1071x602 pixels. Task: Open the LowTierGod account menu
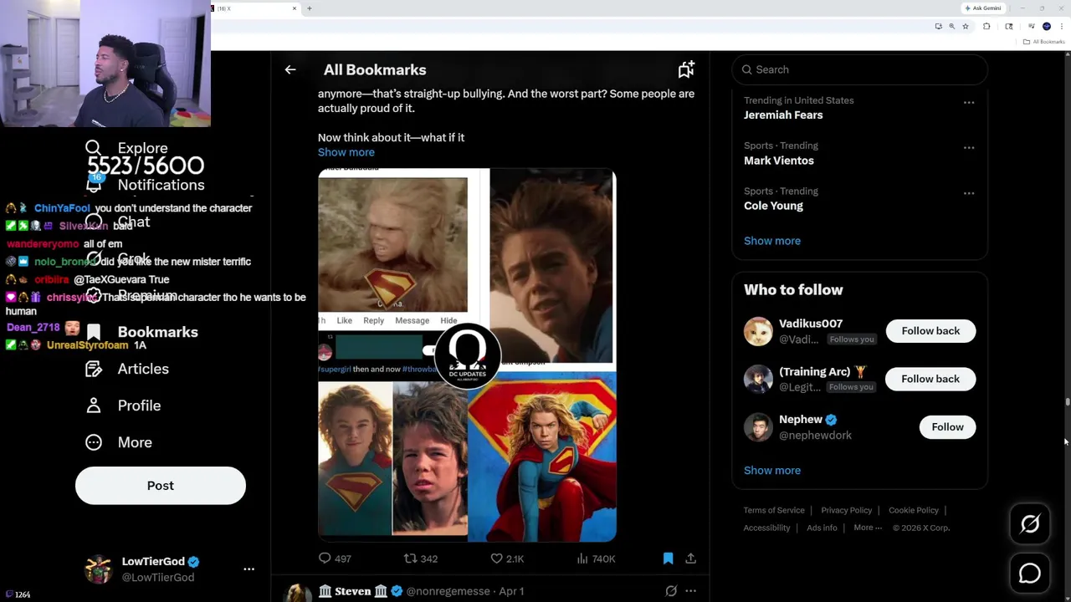tap(249, 569)
